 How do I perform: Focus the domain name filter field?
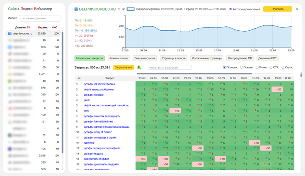40,18
